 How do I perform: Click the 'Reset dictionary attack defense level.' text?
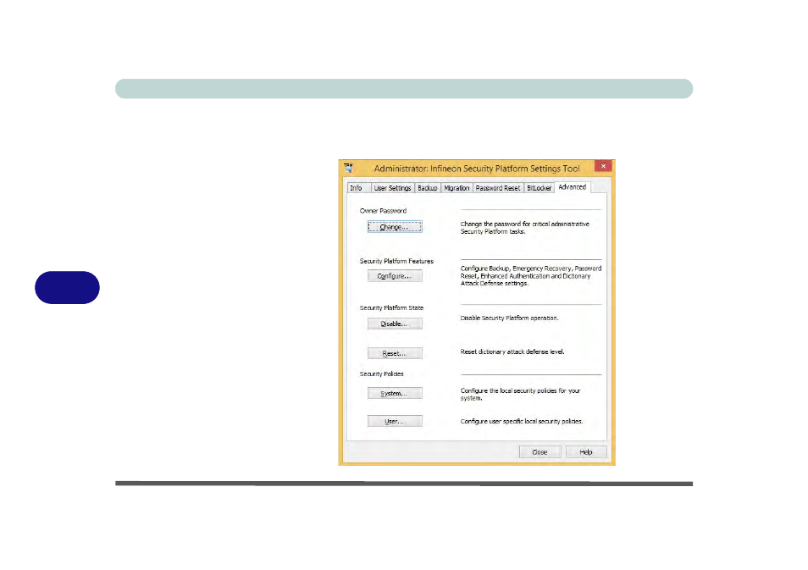[x=512, y=352]
